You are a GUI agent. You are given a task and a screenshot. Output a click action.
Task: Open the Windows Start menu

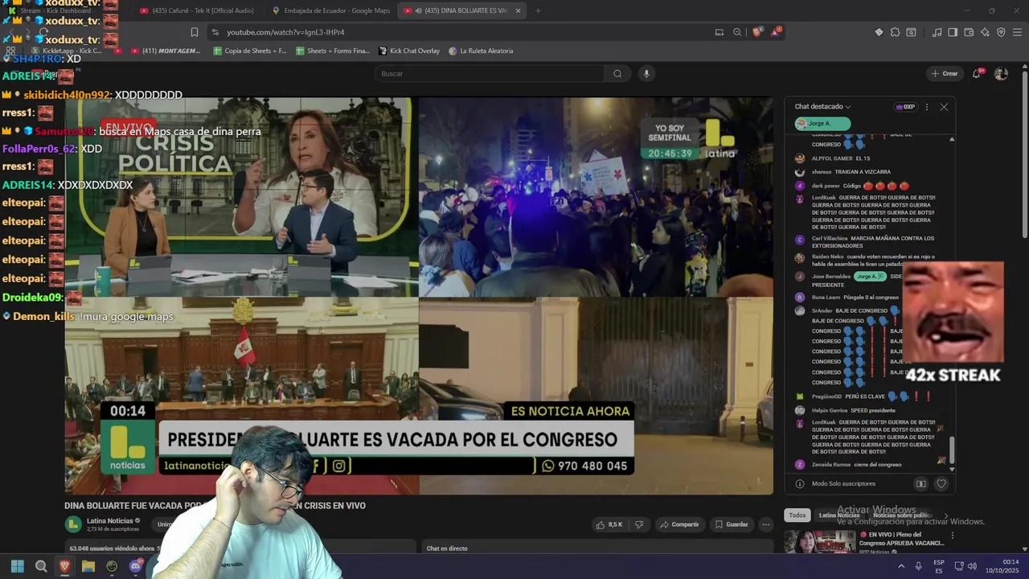coord(17,566)
